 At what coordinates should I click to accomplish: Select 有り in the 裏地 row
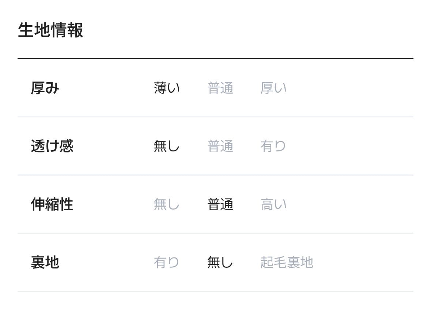coord(167,262)
